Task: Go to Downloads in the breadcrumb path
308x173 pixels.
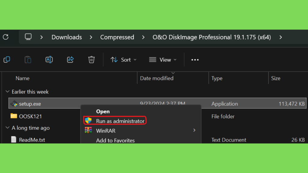Action: [66, 37]
